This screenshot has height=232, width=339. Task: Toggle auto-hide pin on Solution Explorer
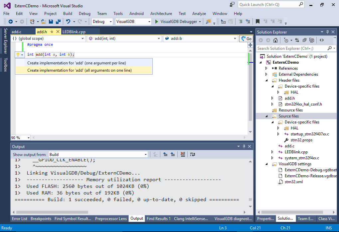[x=328, y=32]
